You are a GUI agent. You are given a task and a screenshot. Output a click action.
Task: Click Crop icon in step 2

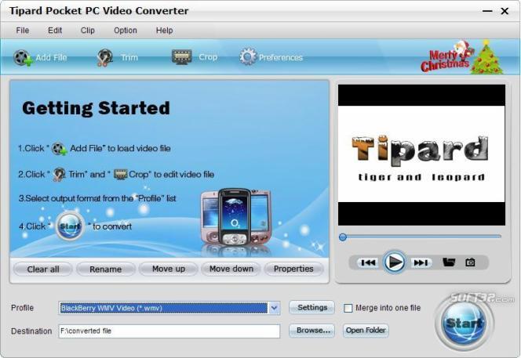(121, 175)
